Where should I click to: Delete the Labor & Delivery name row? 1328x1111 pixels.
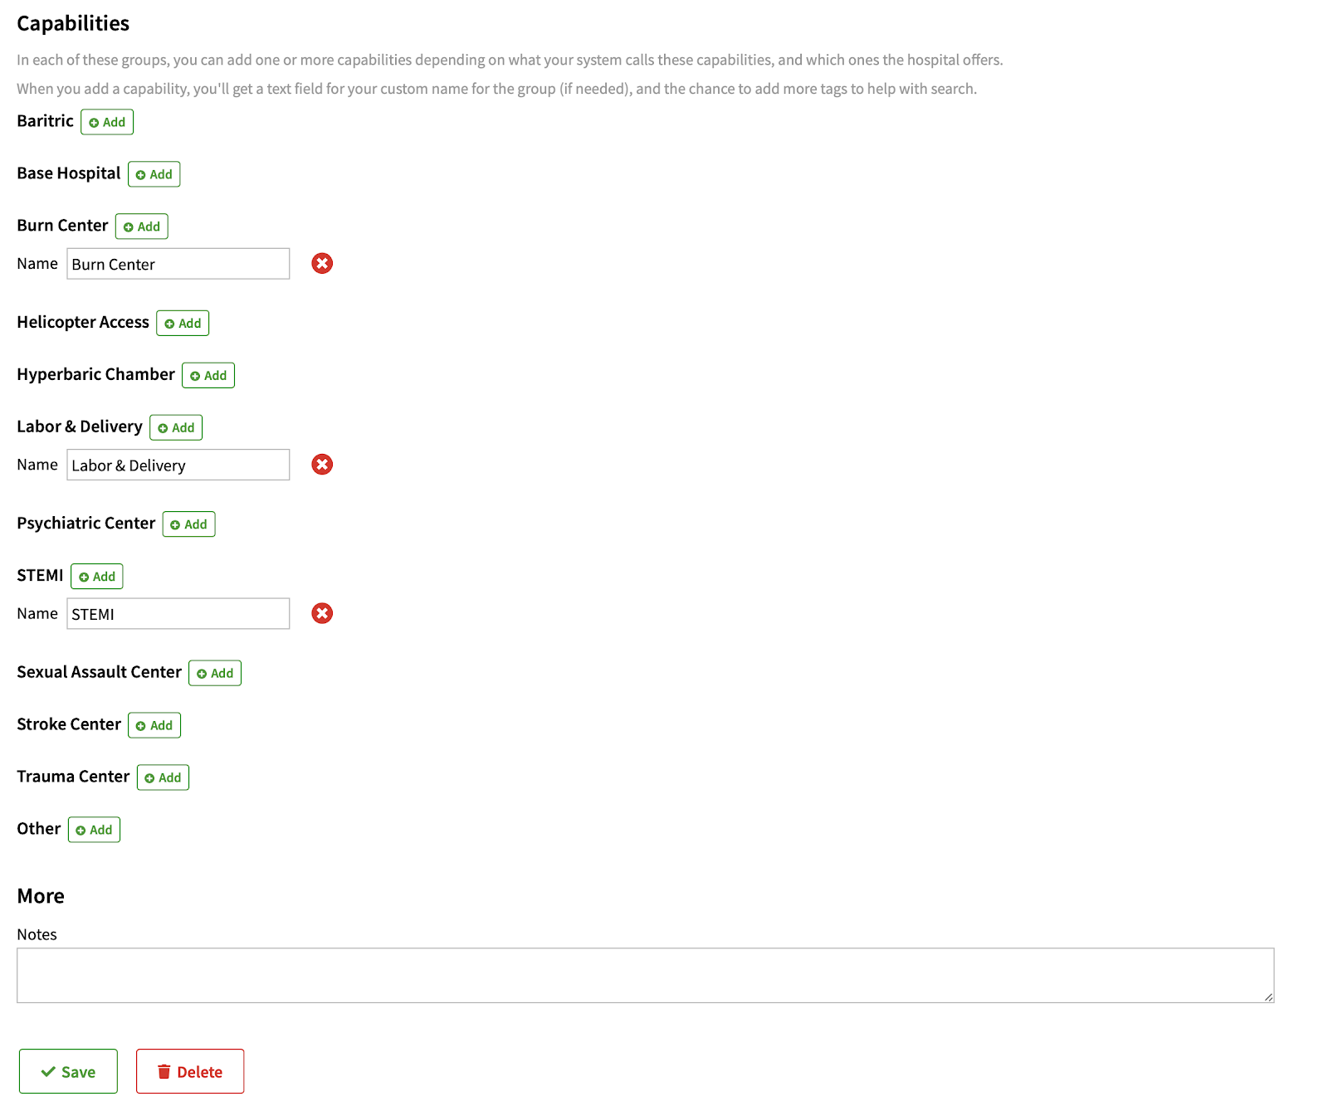tap(322, 465)
